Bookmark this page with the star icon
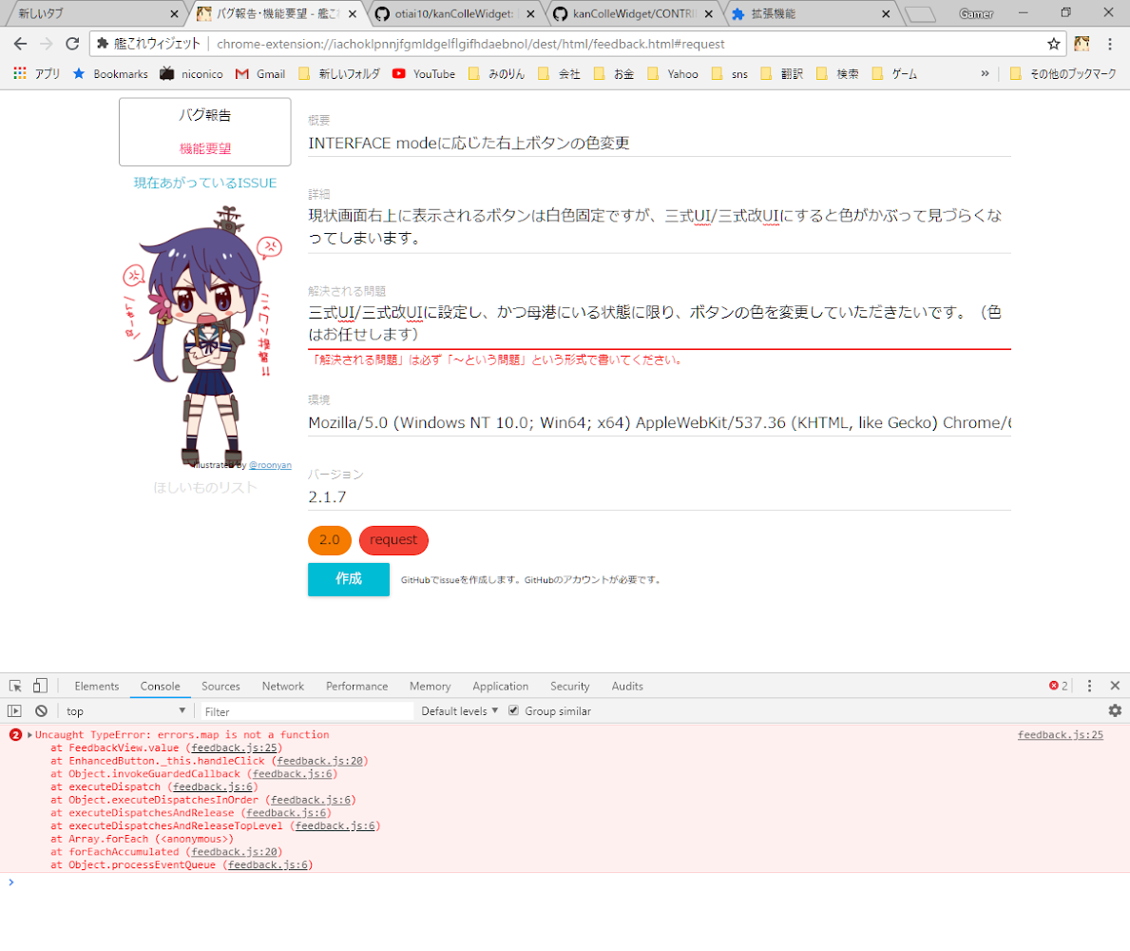The width and height of the screenshot is (1130, 951). tap(1054, 44)
